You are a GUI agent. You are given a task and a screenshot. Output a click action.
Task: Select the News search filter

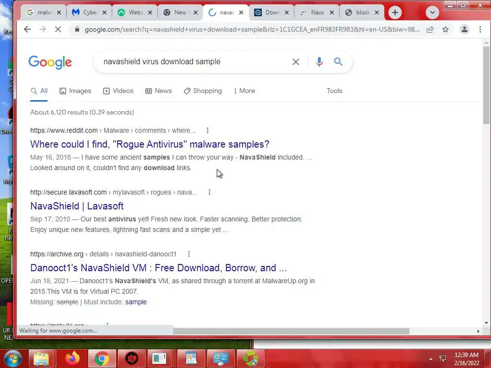(158, 91)
